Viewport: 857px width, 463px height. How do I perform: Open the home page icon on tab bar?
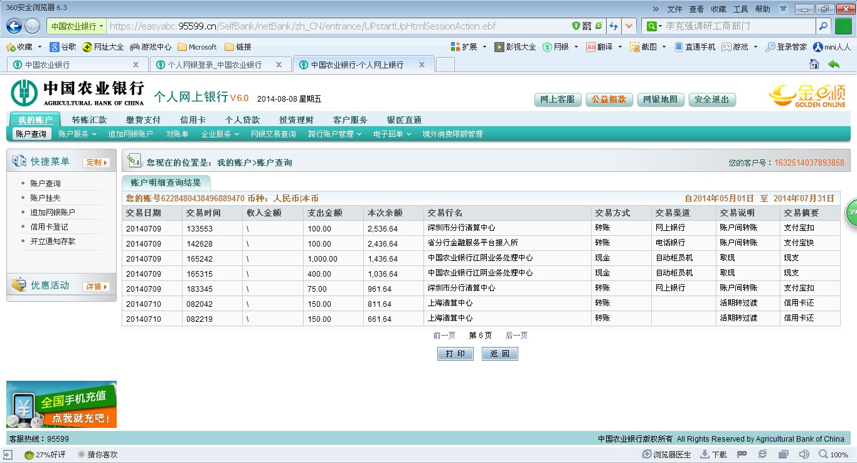[x=814, y=64]
